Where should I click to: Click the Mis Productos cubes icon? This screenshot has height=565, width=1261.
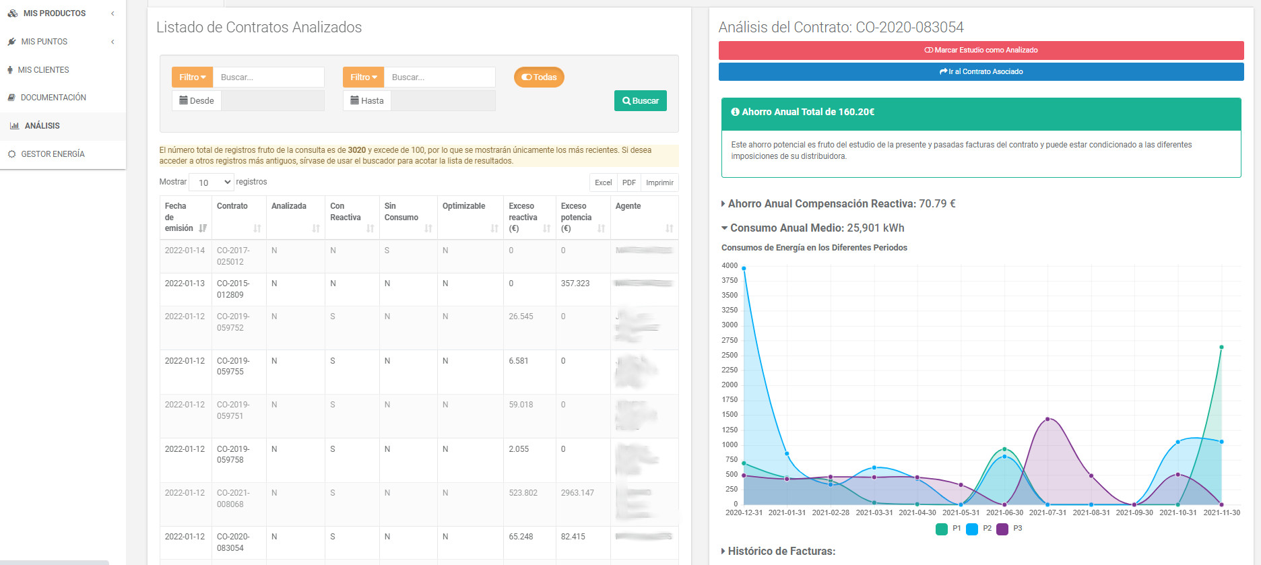13,13
